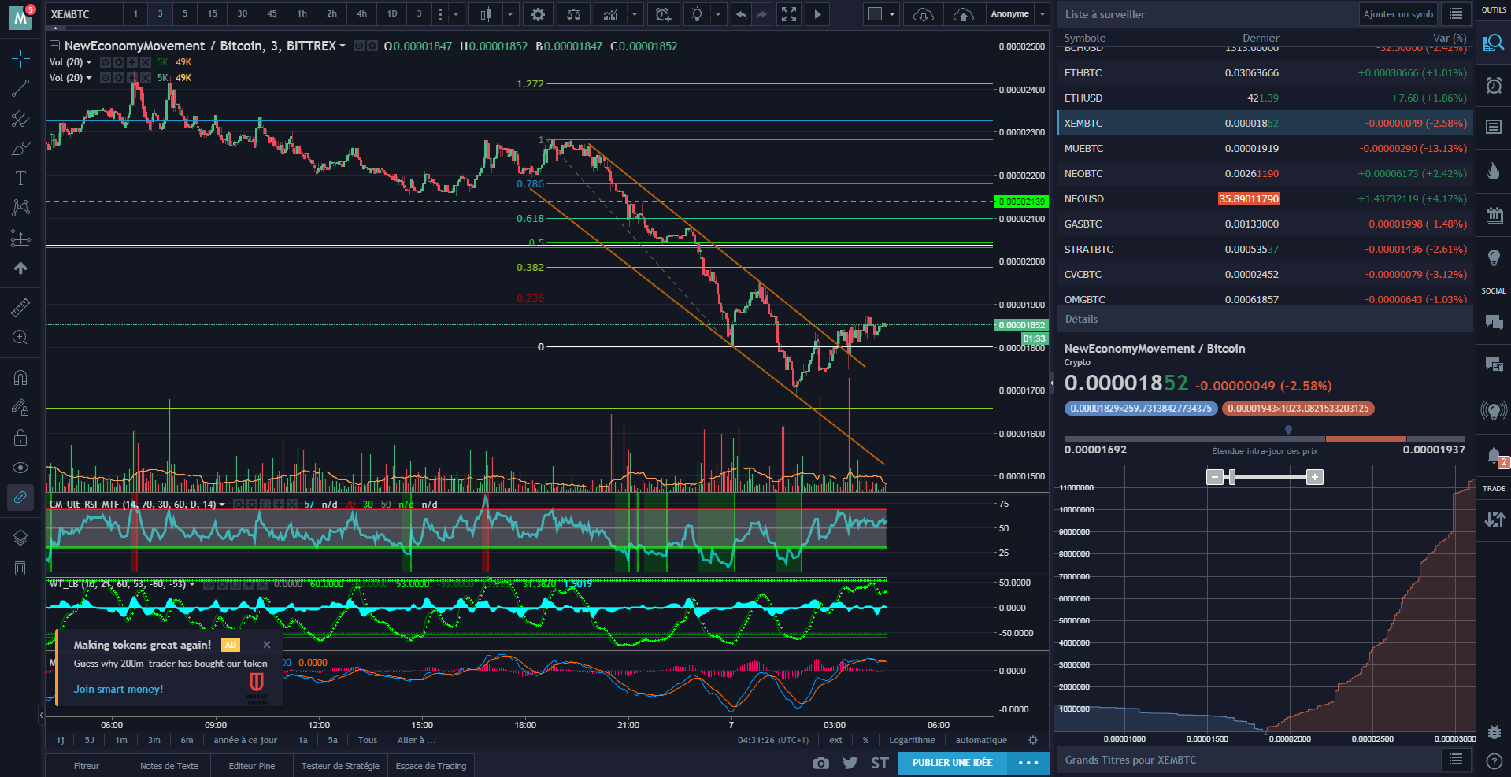The height and width of the screenshot is (777, 1511).
Task: Switch to Testeur de Stratégie tab
Action: tap(340, 766)
